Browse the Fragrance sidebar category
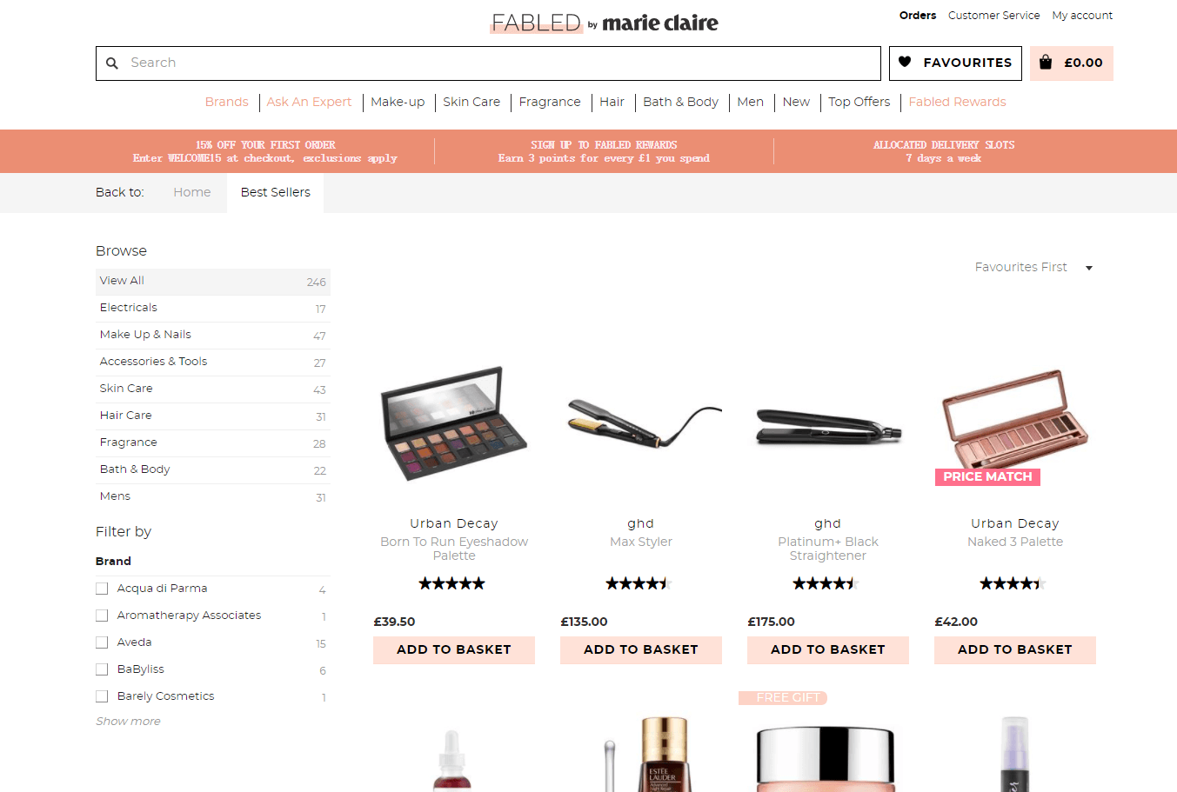 [213, 443]
